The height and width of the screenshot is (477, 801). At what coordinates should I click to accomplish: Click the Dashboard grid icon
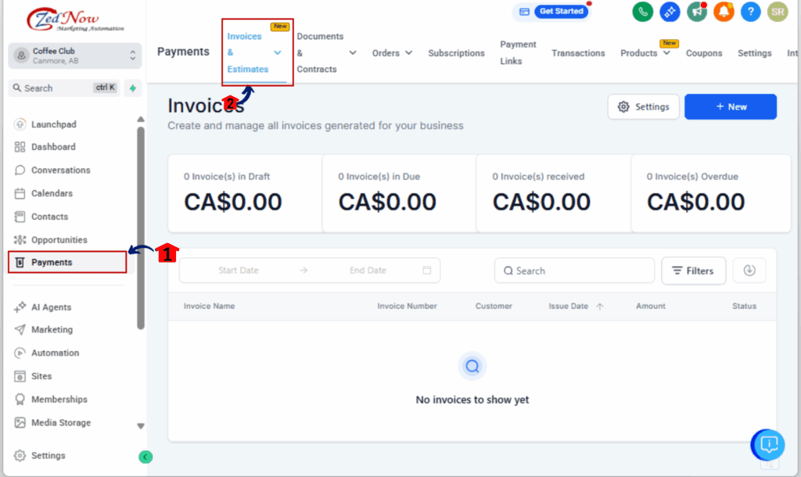coord(20,147)
